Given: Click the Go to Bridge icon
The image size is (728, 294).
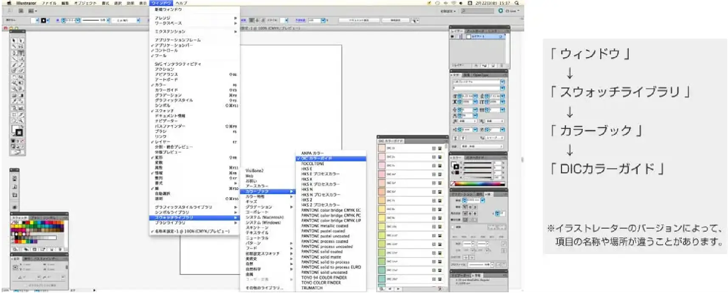Looking at the screenshot, I should click(20, 11).
